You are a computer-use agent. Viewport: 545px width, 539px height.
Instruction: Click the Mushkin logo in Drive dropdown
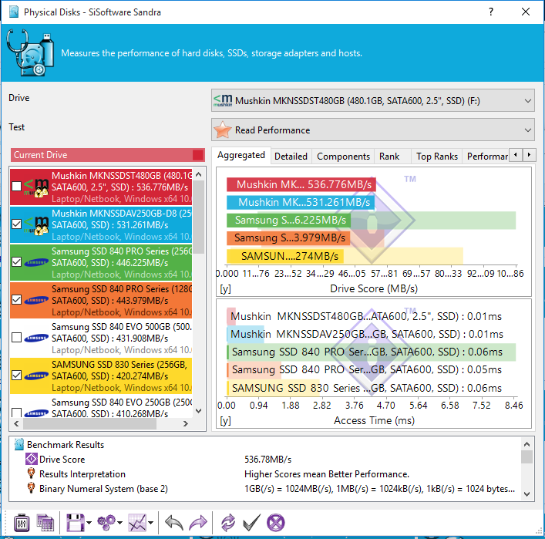223,101
